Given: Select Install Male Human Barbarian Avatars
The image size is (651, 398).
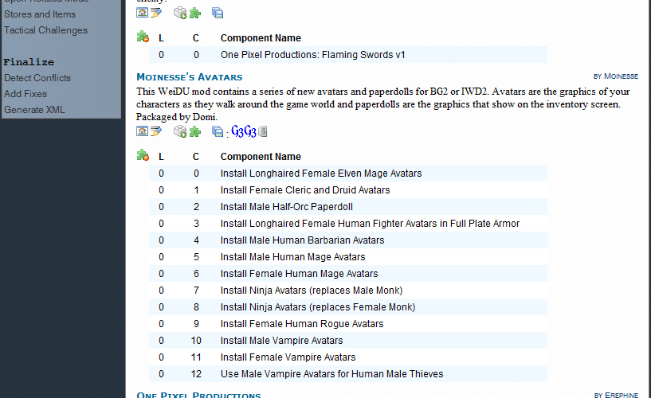Looking at the screenshot, I should point(348,240).
